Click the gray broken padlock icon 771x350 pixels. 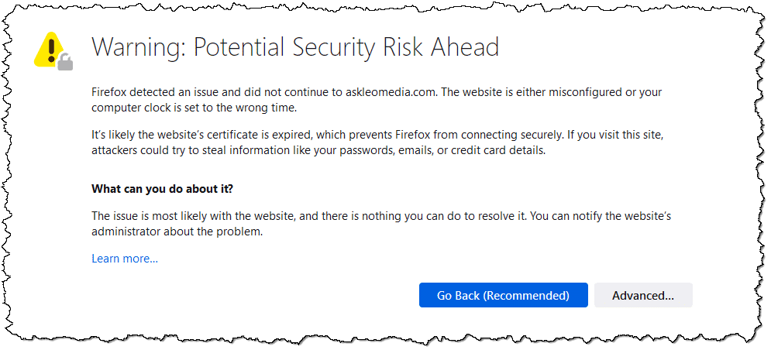[65, 63]
